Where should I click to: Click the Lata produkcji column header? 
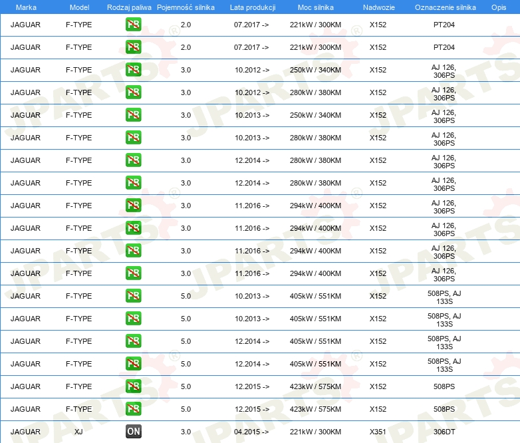coord(253,7)
